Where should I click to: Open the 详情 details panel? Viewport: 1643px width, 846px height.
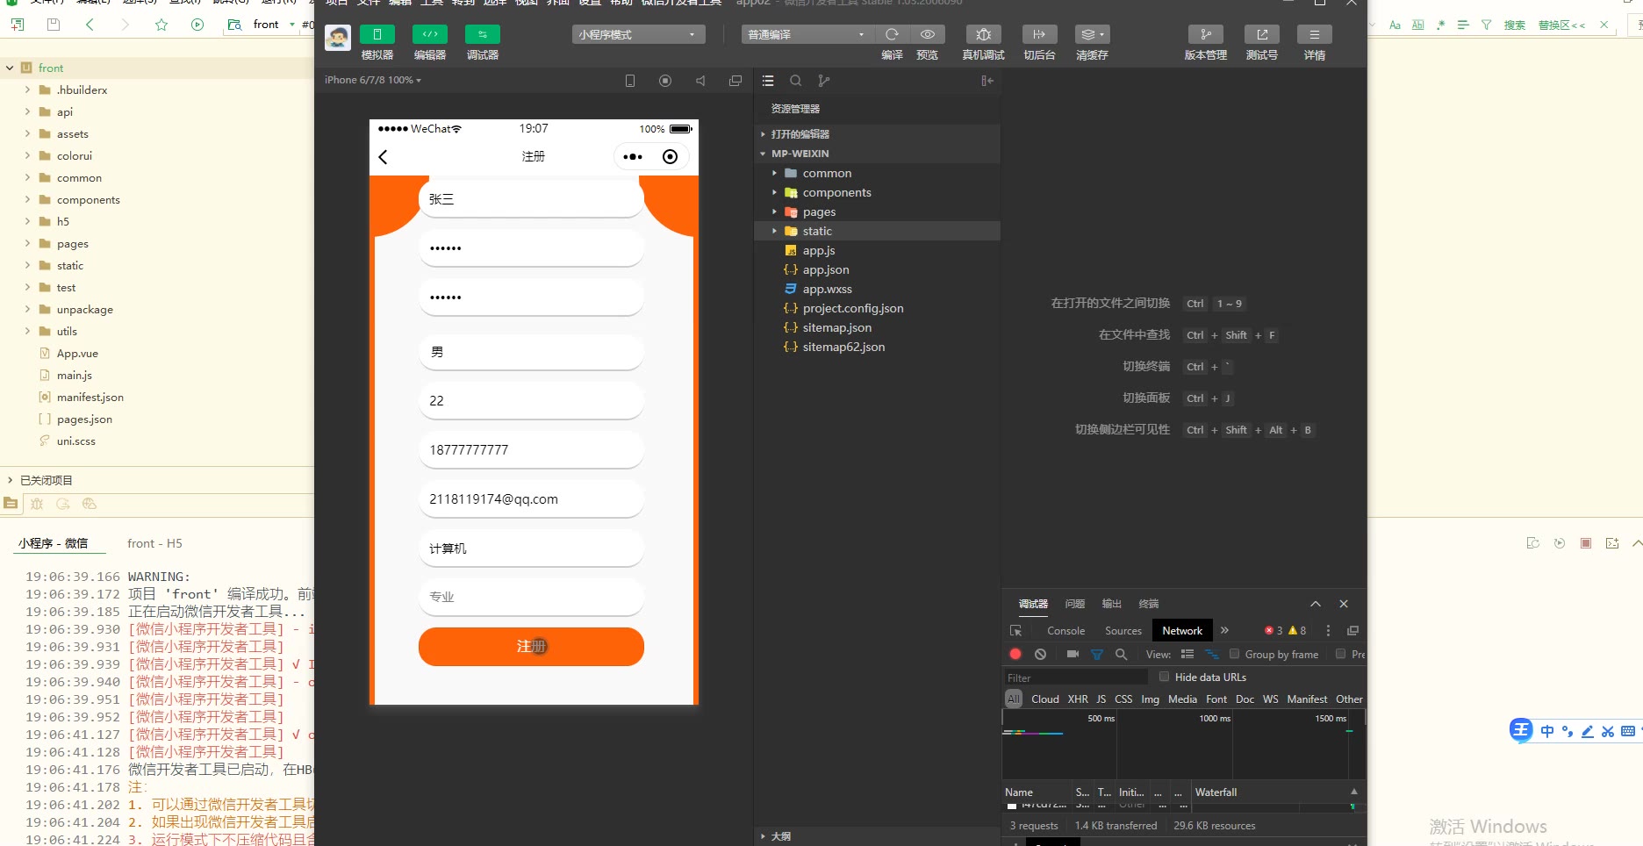pos(1315,34)
